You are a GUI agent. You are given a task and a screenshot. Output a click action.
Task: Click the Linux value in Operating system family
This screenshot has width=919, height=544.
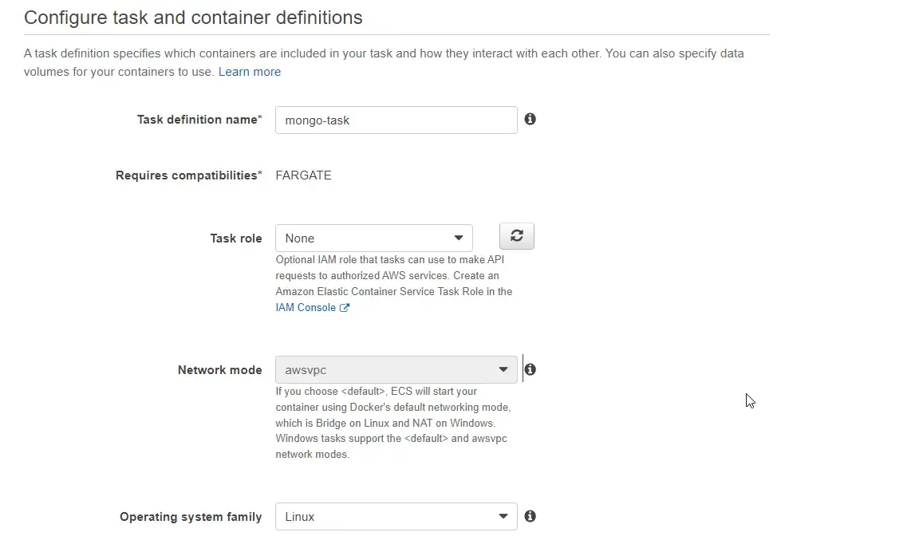(x=299, y=516)
